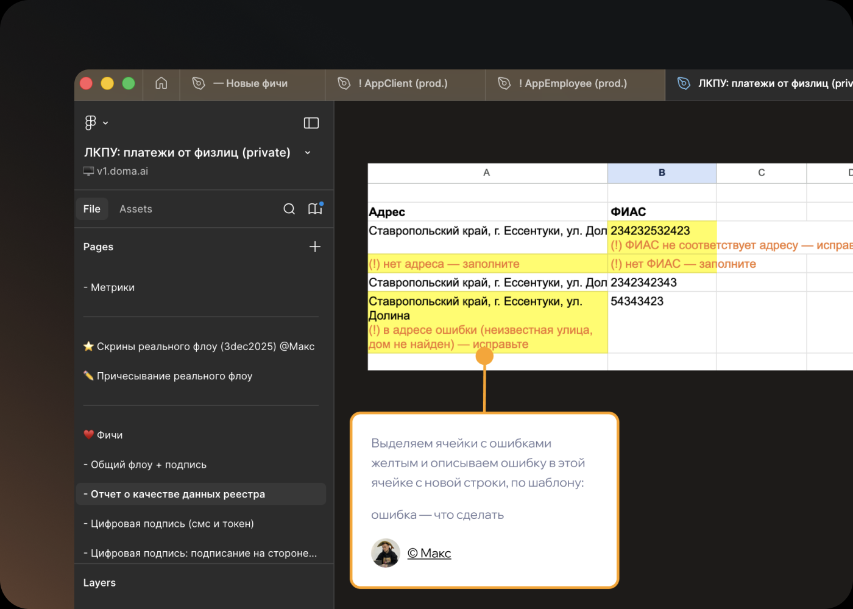Click the v1.doma.ai project link

(x=122, y=171)
